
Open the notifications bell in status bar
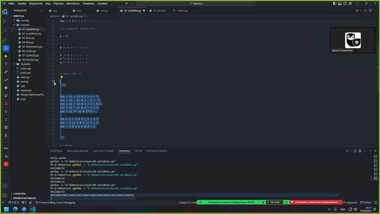coord(376,202)
